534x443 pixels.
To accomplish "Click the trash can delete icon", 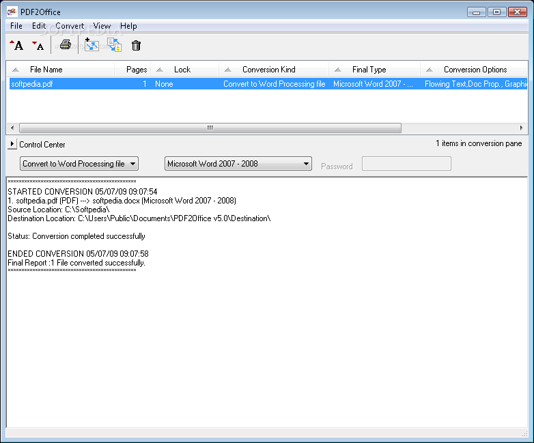I will click(136, 45).
